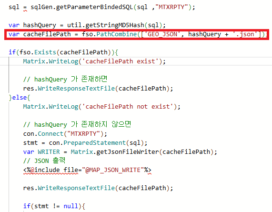
Task: Click the PathCombine method call
Action: pyautogui.click(x=117, y=34)
